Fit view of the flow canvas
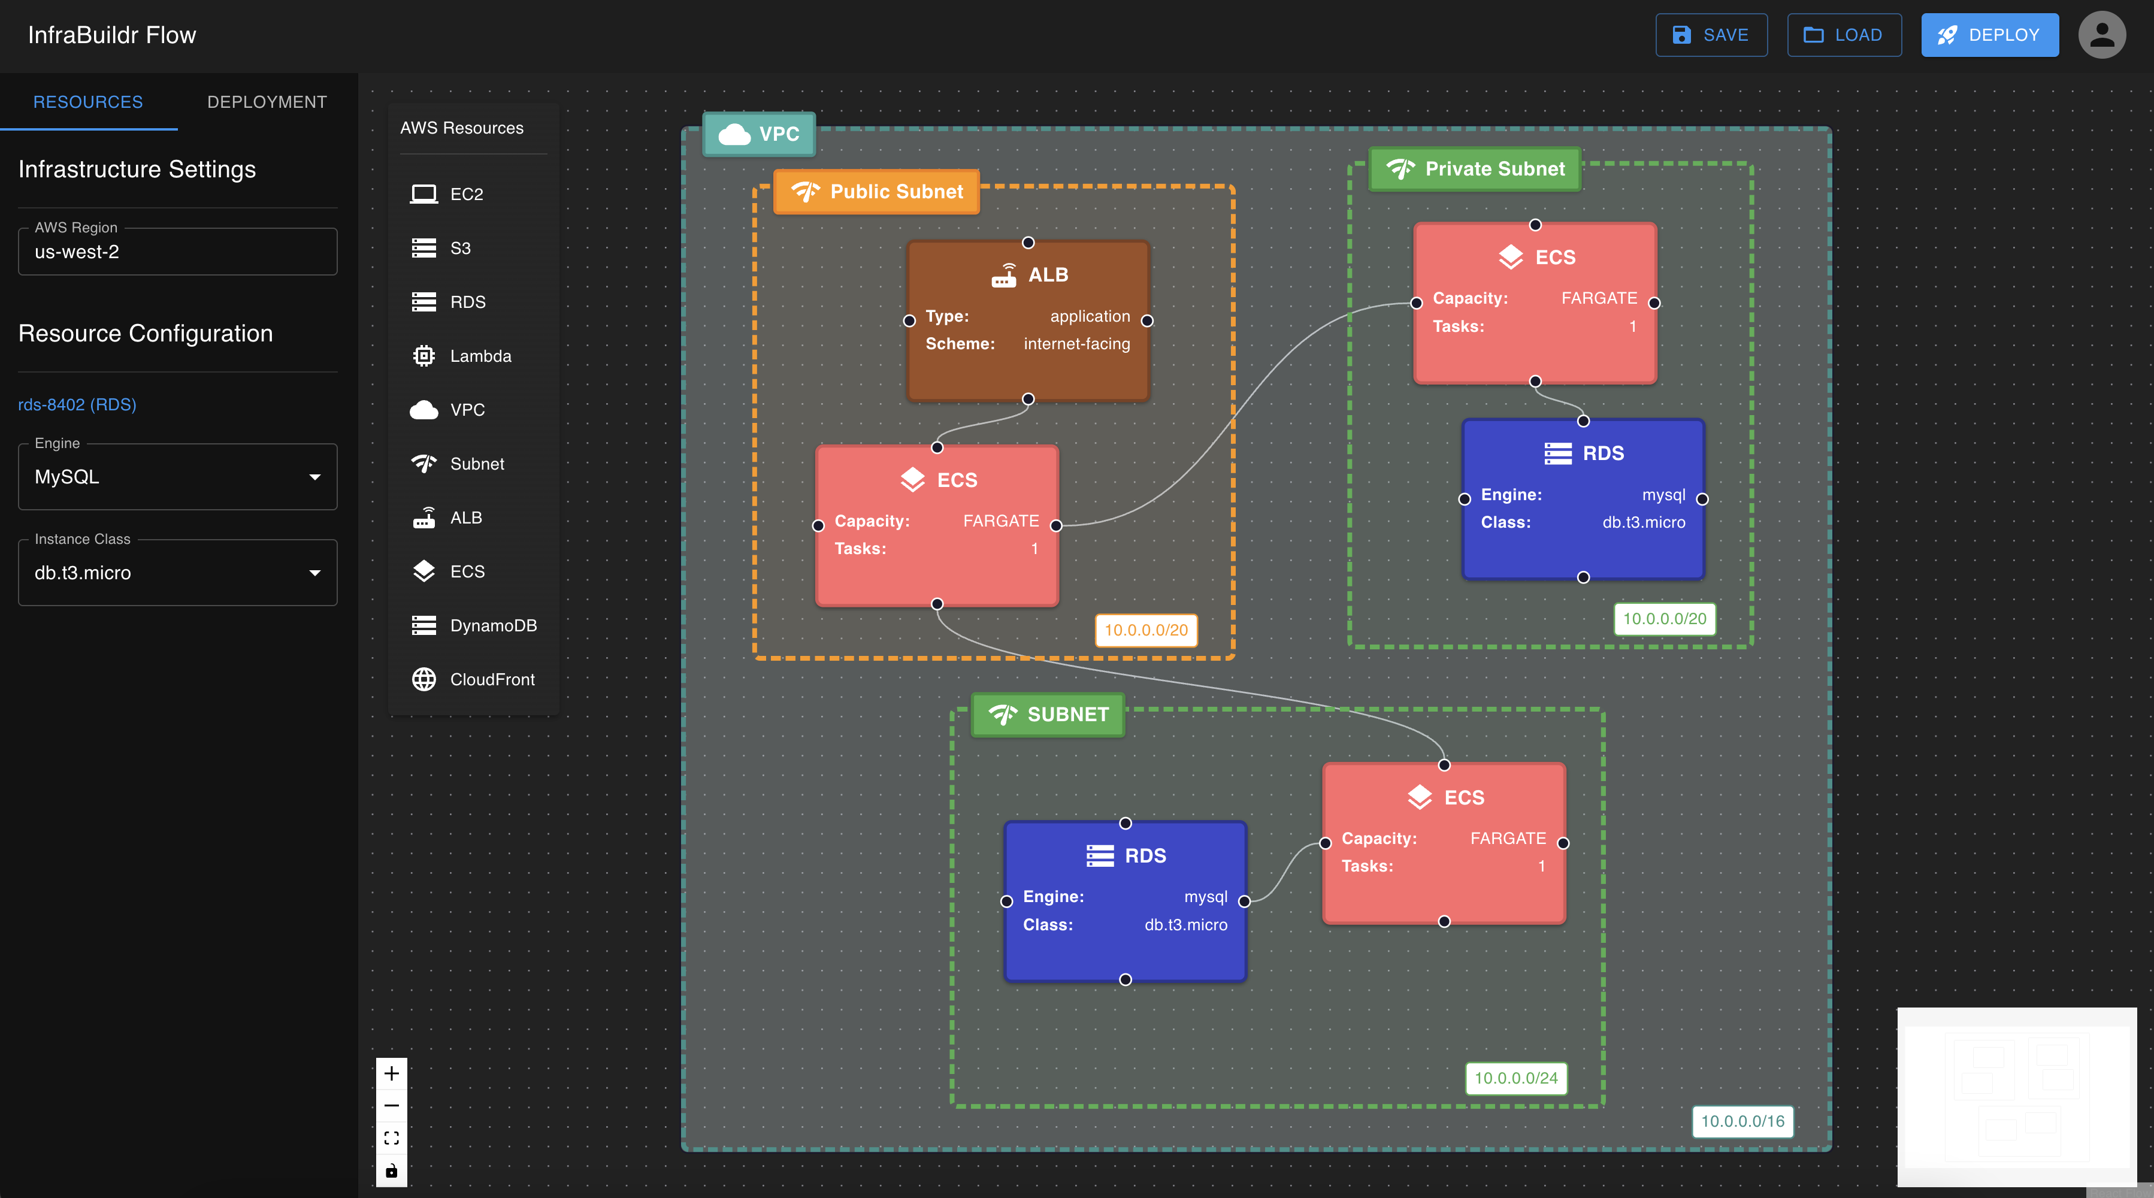Screen dimensions: 2154x1198 pos(391,1138)
